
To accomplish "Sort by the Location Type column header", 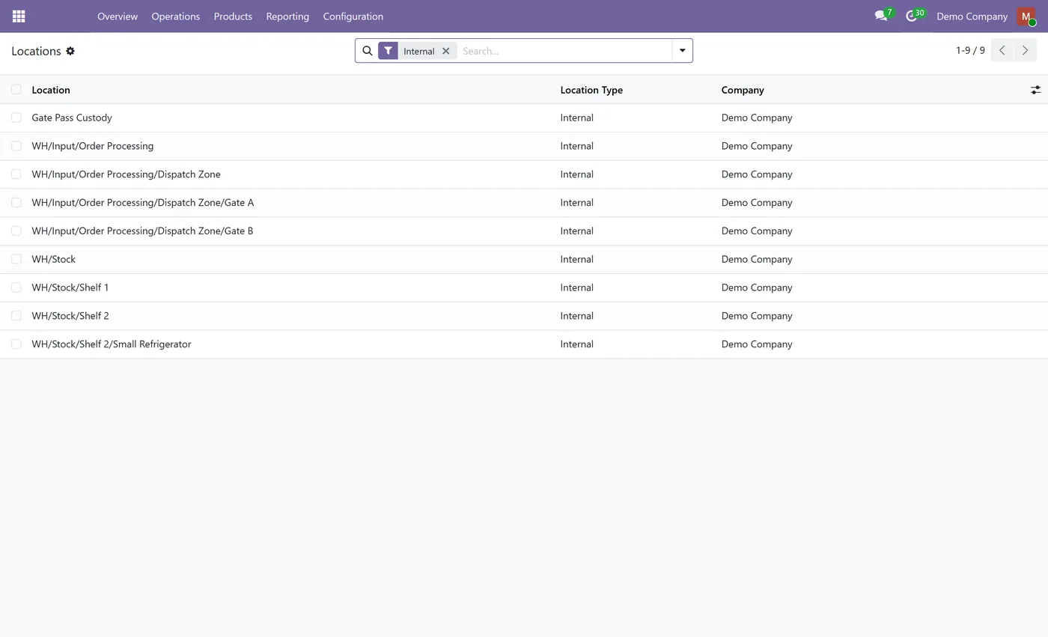I will pyautogui.click(x=591, y=90).
